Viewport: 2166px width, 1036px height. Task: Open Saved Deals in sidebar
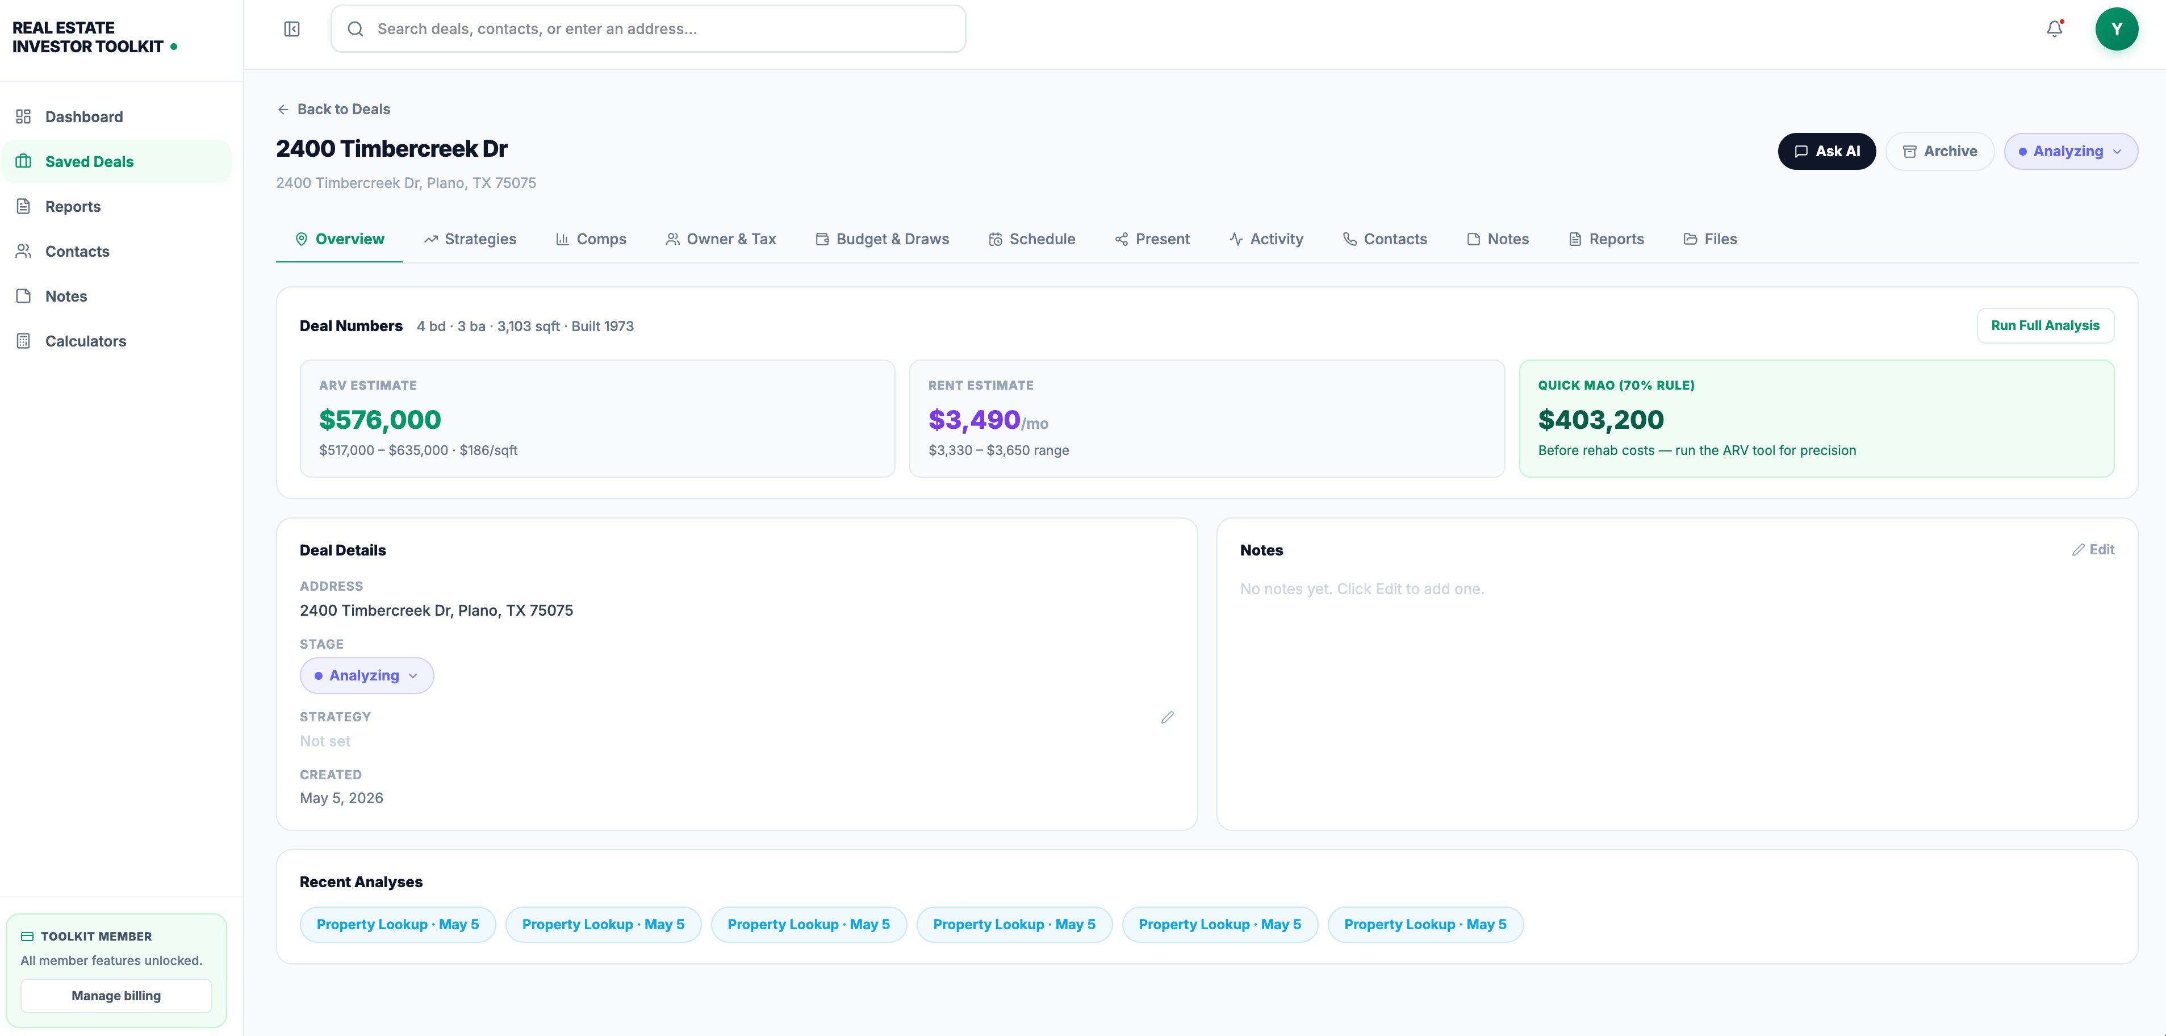117,161
